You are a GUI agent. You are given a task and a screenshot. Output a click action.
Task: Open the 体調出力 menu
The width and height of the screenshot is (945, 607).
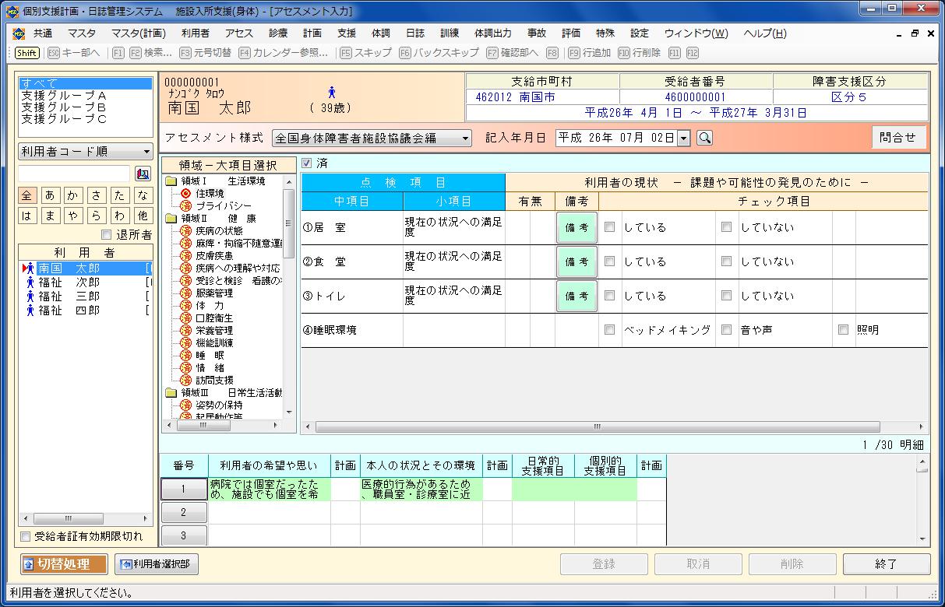492,33
